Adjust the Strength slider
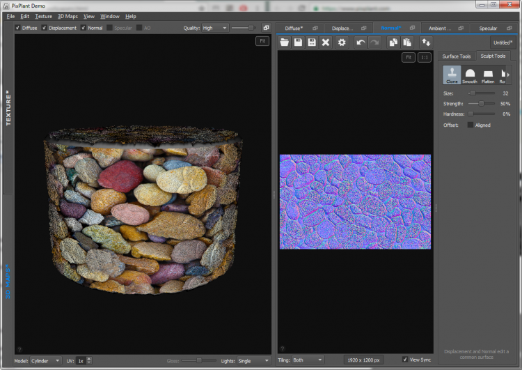The width and height of the screenshot is (522, 370). point(482,103)
